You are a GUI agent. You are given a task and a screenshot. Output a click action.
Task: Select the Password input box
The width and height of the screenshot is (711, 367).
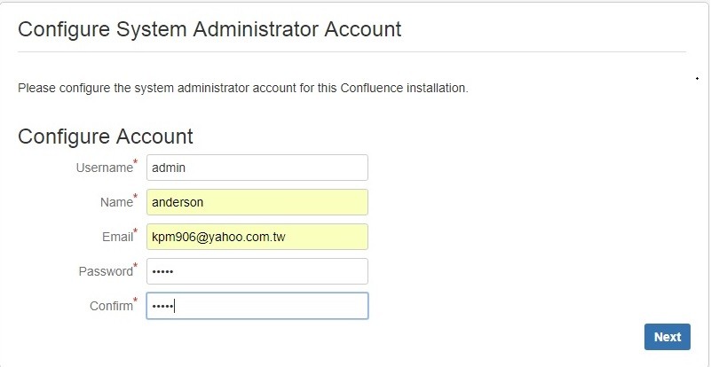click(x=257, y=271)
